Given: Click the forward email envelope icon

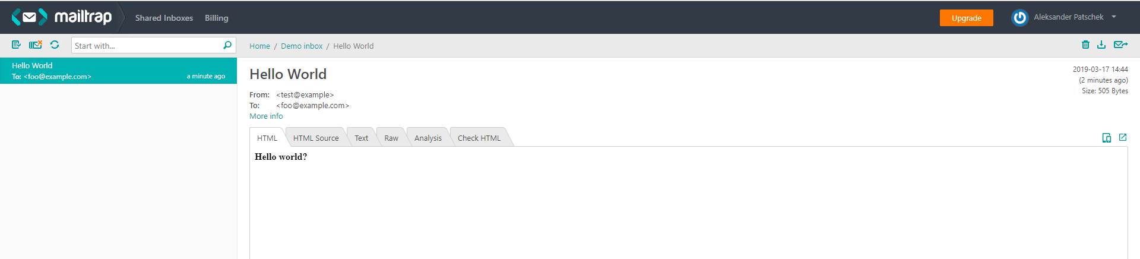Looking at the screenshot, I should tap(1120, 45).
